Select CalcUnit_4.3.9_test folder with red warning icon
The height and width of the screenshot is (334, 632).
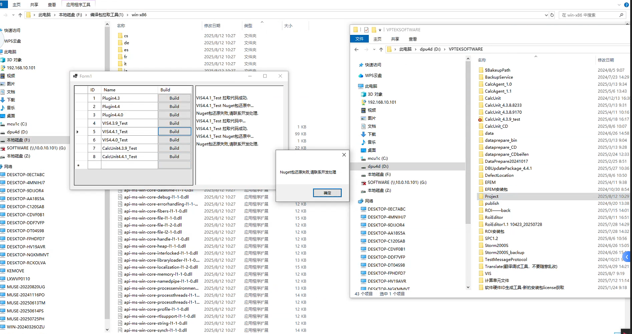502,119
